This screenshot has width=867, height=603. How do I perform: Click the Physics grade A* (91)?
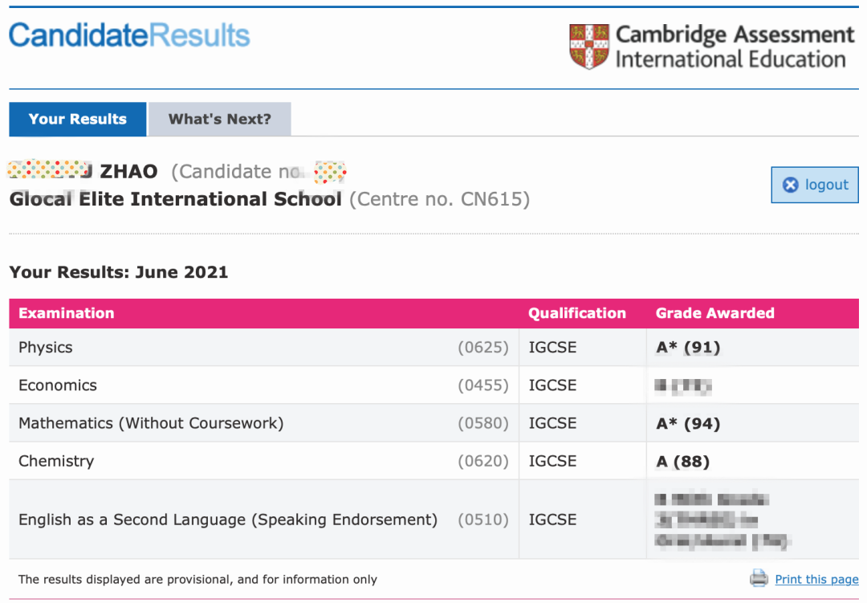(688, 348)
